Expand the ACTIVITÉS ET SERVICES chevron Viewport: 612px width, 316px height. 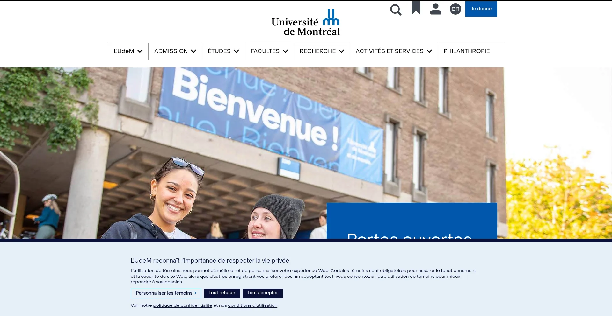[x=429, y=51]
